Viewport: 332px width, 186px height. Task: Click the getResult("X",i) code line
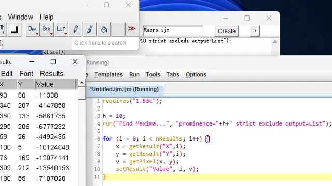[150, 146]
